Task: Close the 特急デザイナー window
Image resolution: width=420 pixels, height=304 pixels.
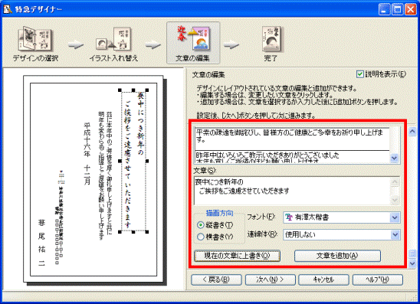Action: click(x=410, y=10)
